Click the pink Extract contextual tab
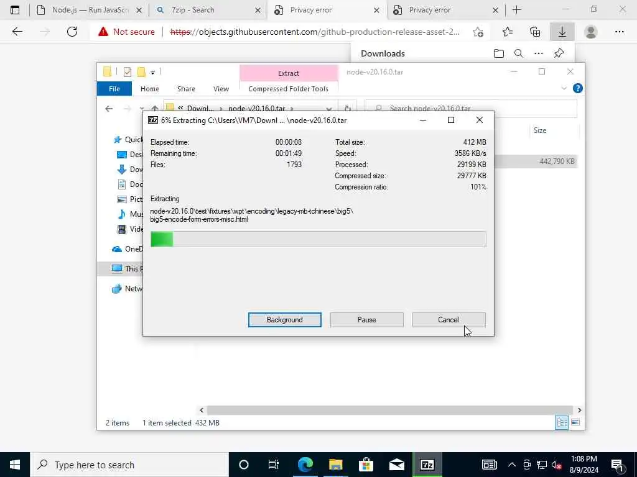The height and width of the screenshot is (477, 637). click(x=289, y=73)
